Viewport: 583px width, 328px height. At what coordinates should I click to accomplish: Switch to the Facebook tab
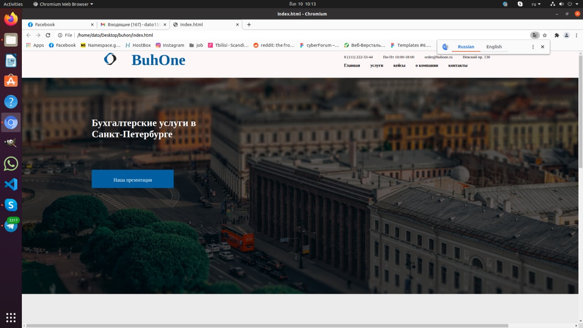[59, 25]
